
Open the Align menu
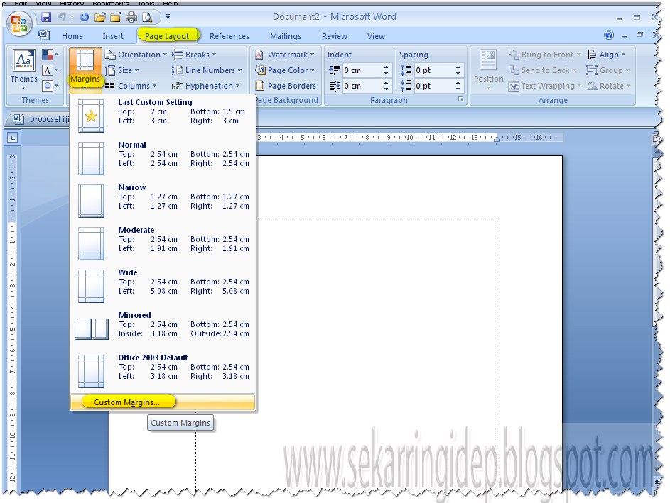click(606, 55)
